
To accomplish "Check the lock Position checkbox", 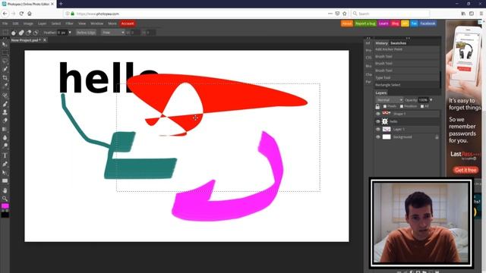I will click(x=402, y=106).
